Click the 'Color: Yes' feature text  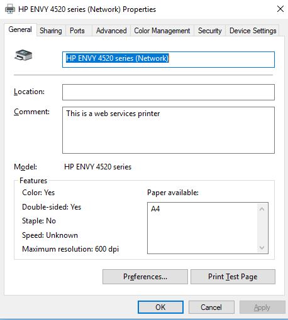[38, 193]
